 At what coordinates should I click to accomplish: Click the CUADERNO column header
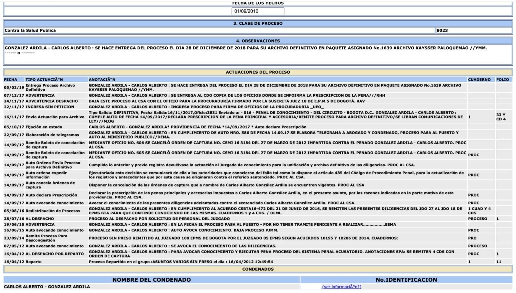coord(479,79)
